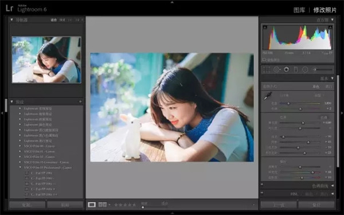The image size is (344, 215).
Task: Click the right panel vertical scrollbar
Action: pos(338,121)
